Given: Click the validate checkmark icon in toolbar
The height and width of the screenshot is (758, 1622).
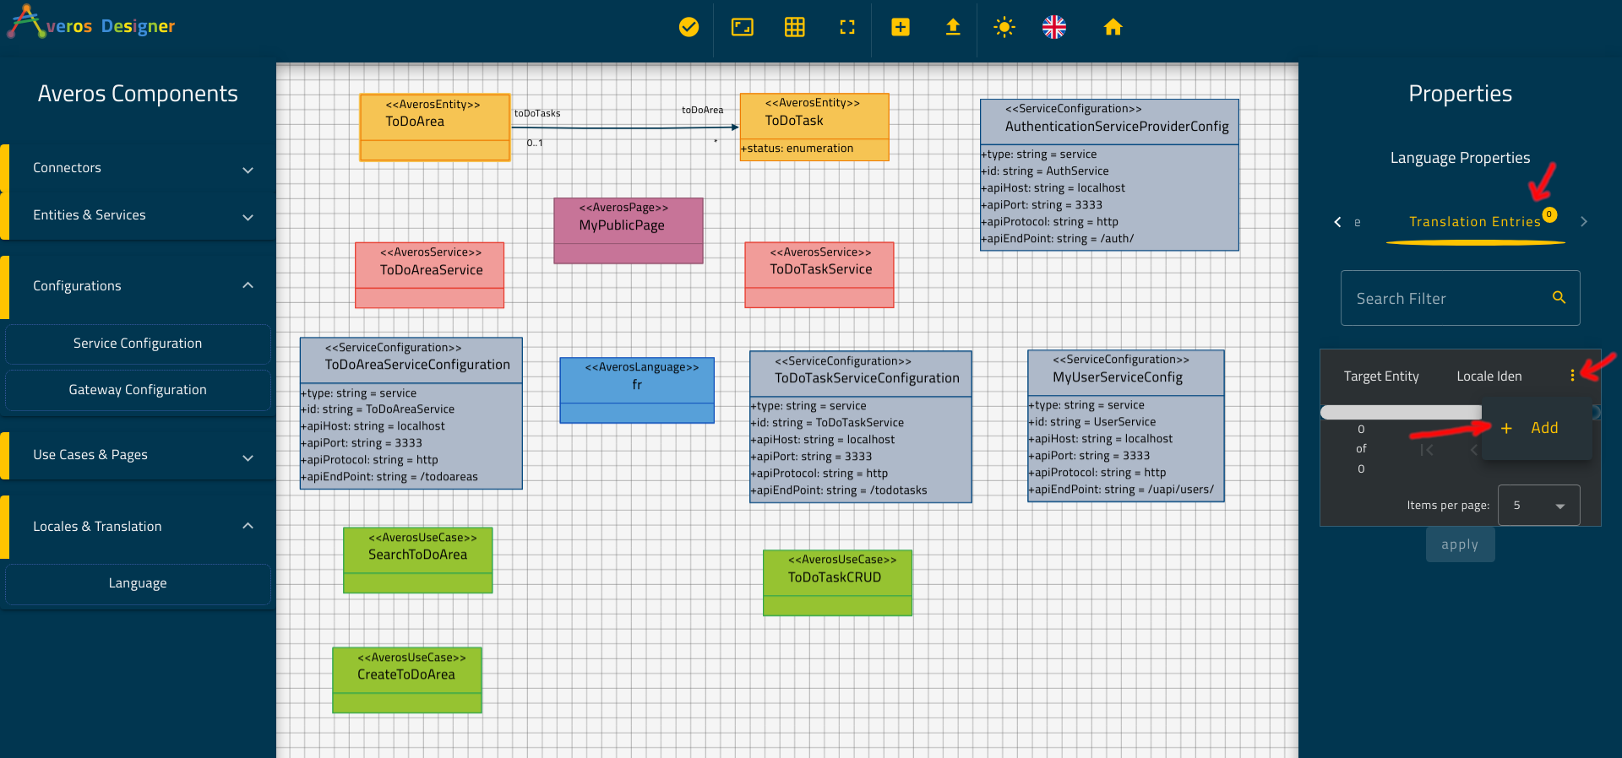Looking at the screenshot, I should [689, 27].
